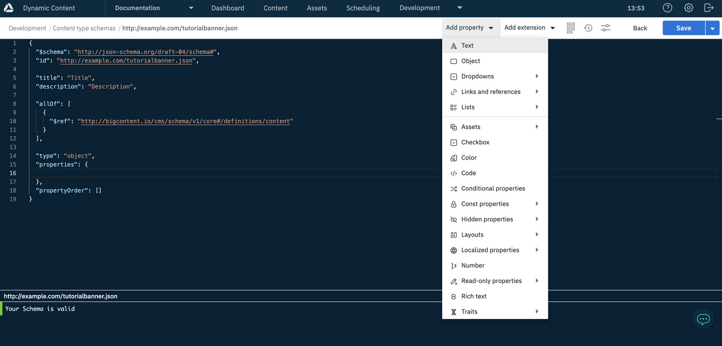Click the Text property letter icon
This screenshot has width=722, height=346.
454,46
